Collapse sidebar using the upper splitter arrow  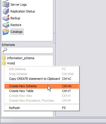(54, 33)
